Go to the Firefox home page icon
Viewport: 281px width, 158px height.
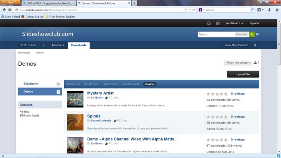pos(277,10)
